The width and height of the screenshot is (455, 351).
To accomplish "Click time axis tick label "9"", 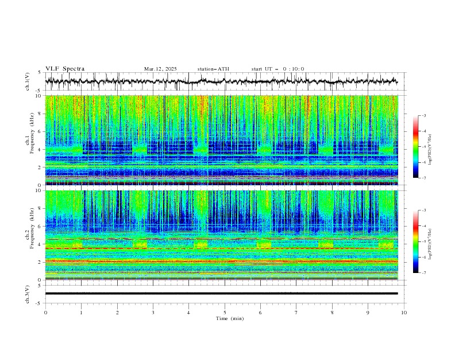I will pos(368,313).
